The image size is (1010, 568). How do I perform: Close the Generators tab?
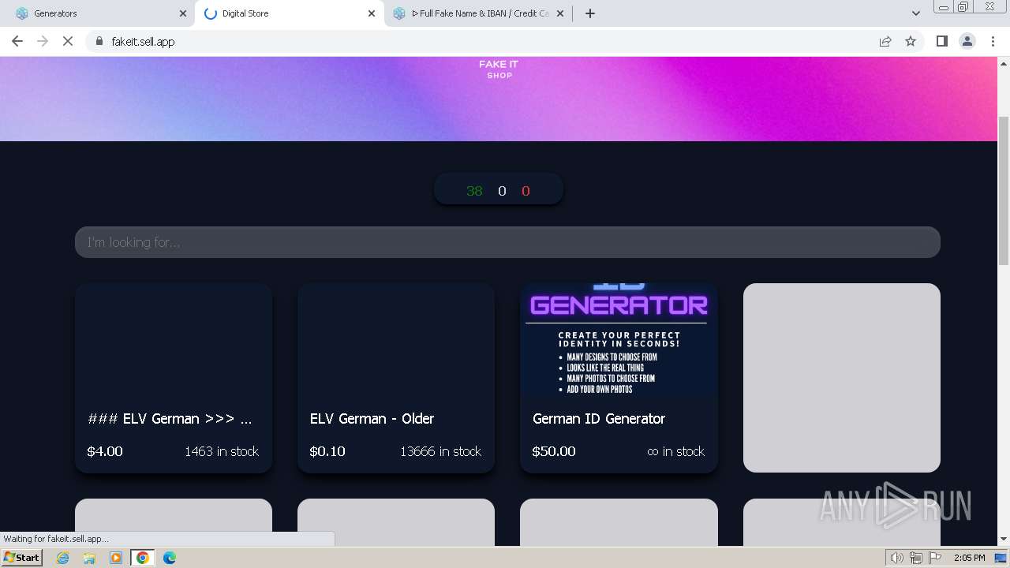182,13
